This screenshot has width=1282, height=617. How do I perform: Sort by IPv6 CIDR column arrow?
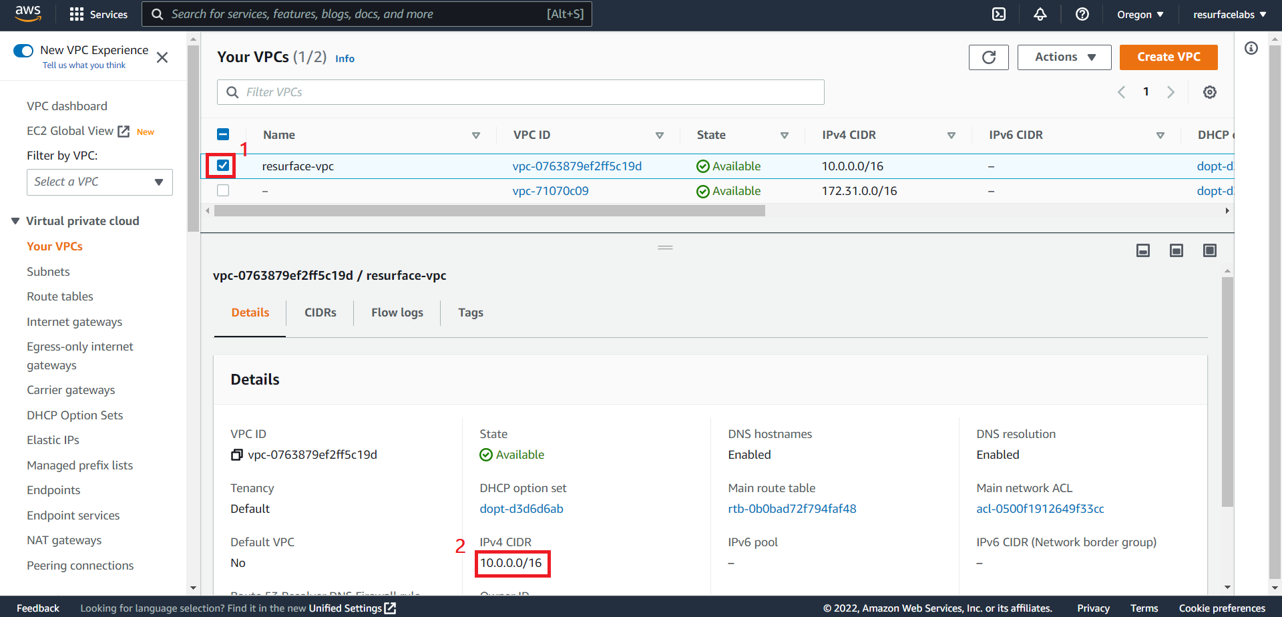[x=1160, y=135]
